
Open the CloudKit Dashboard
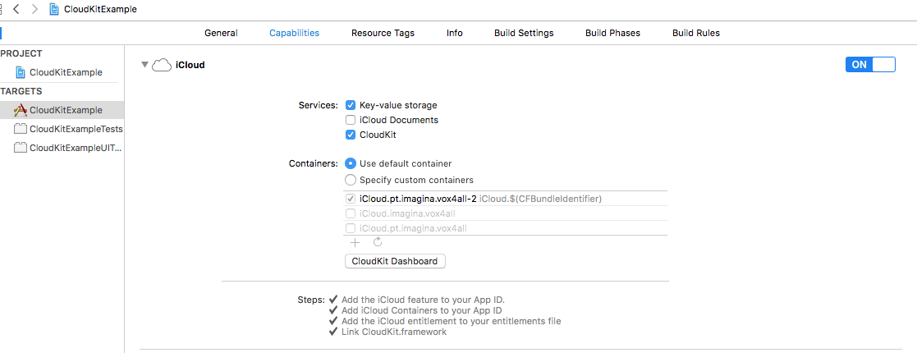tap(396, 261)
